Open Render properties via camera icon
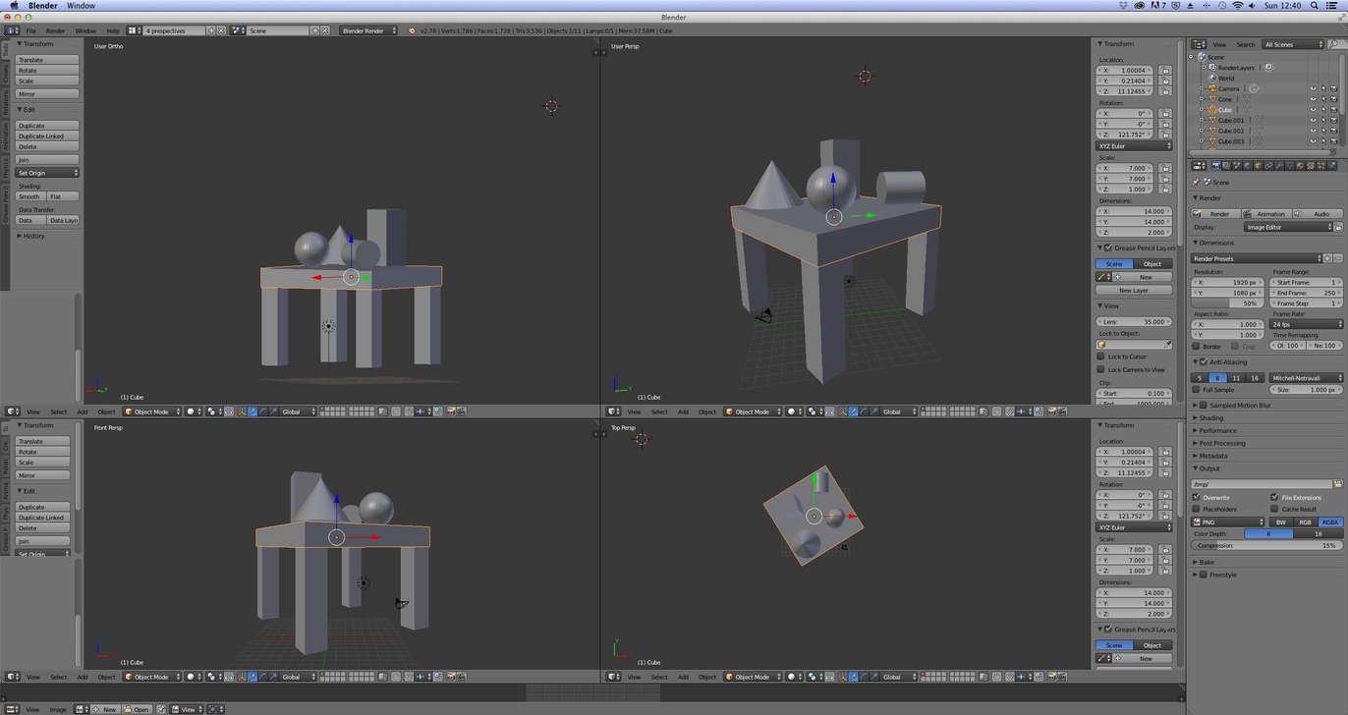1348x715 pixels. pos(1216,166)
